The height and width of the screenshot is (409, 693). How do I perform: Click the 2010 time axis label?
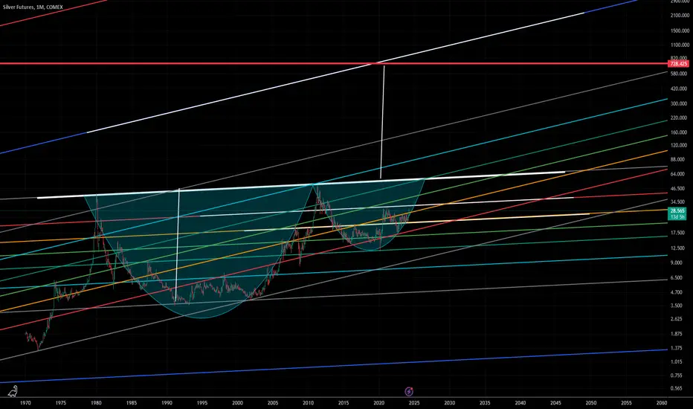point(308,403)
